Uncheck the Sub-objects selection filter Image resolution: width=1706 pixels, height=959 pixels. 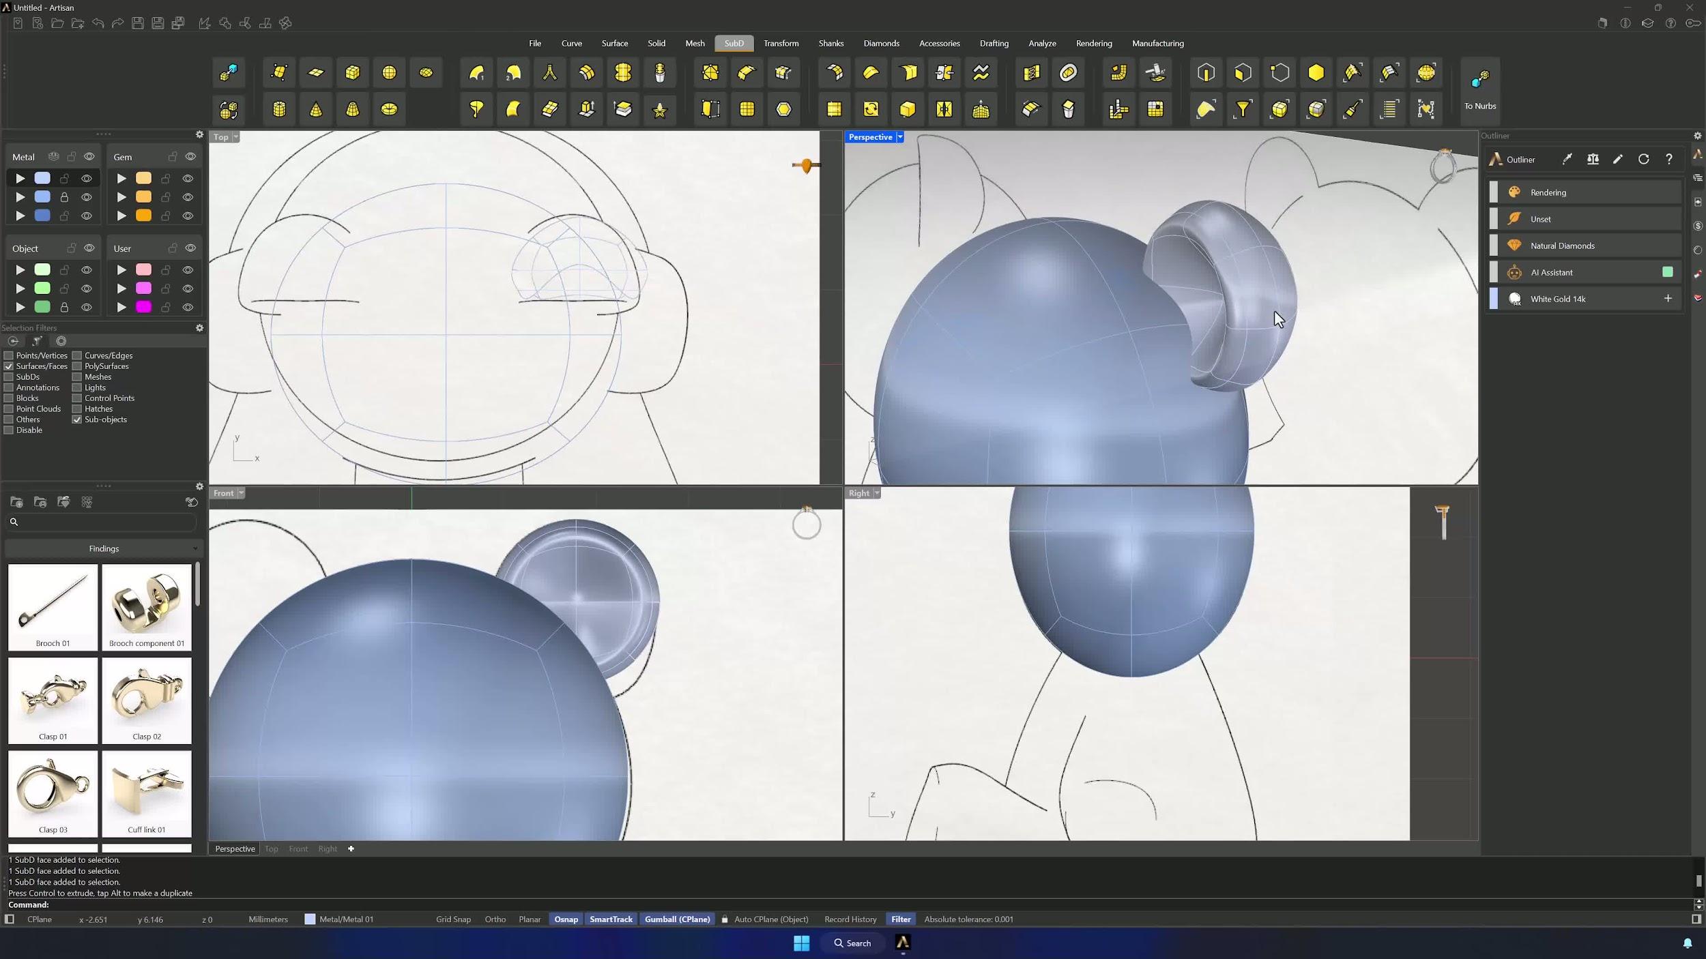[77, 419]
